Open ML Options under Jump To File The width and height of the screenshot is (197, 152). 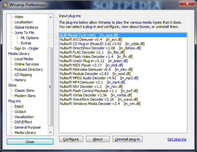pyautogui.click(x=29, y=38)
